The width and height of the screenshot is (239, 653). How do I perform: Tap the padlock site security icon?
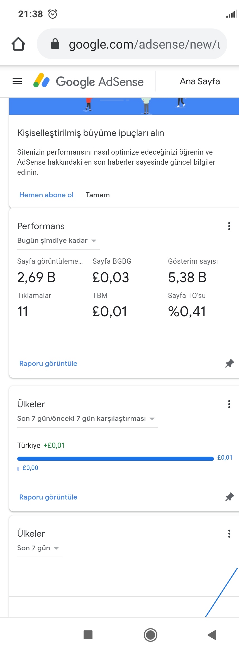[x=55, y=44]
